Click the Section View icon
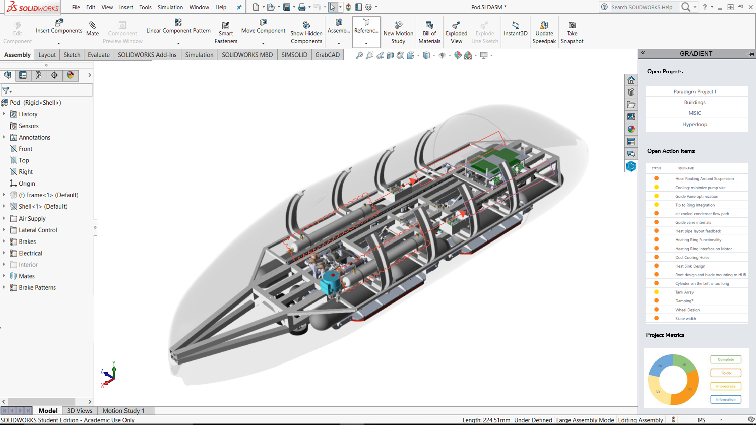Image resolution: width=756 pixels, height=425 pixels. (390, 55)
